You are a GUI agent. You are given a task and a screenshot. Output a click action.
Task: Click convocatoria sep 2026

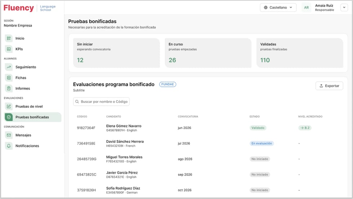tap(185, 175)
